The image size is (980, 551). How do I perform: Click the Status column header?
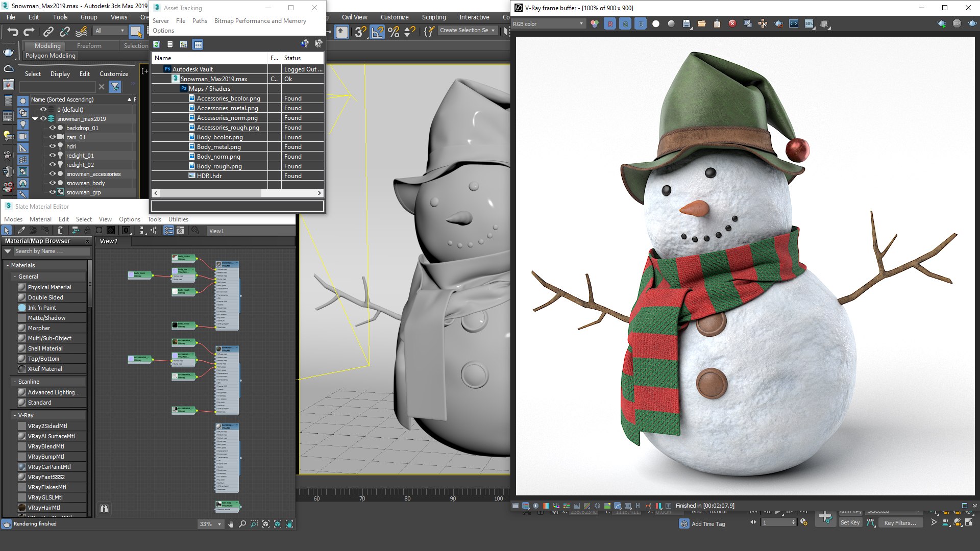point(303,58)
